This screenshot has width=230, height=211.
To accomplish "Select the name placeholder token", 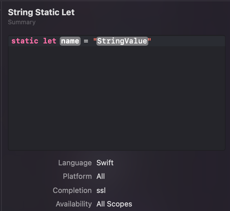I will [70, 41].
